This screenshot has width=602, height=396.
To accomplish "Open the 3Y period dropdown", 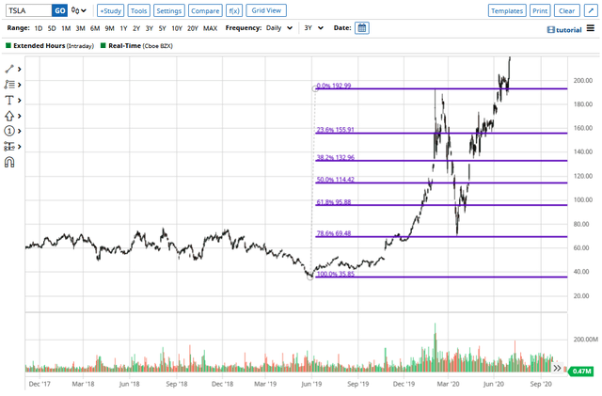I will [313, 28].
